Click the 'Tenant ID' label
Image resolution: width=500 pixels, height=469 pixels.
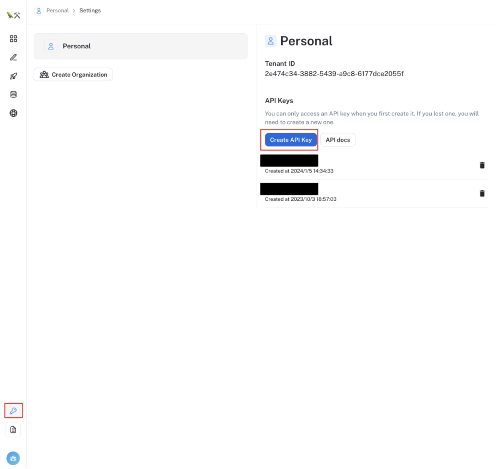point(280,64)
